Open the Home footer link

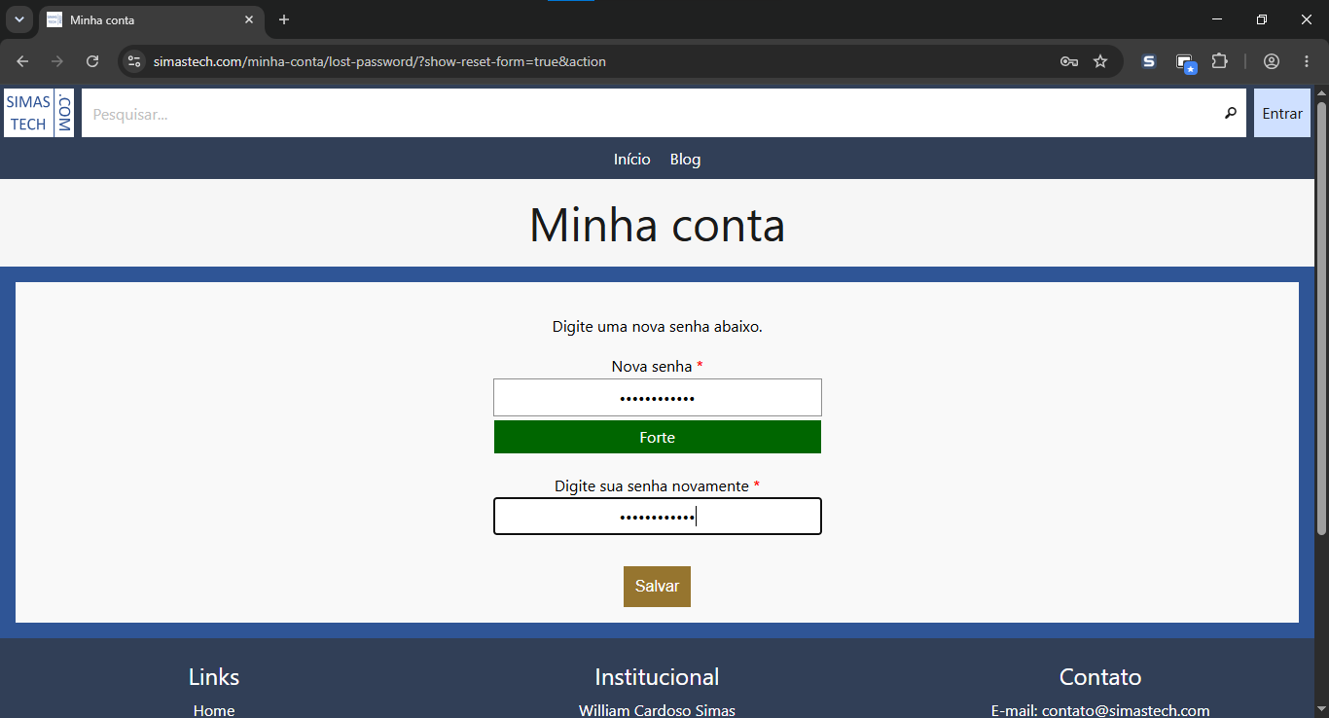[x=214, y=710]
